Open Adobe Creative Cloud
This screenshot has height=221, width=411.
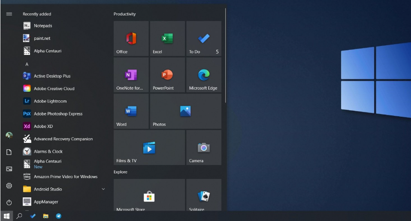[64, 88]
